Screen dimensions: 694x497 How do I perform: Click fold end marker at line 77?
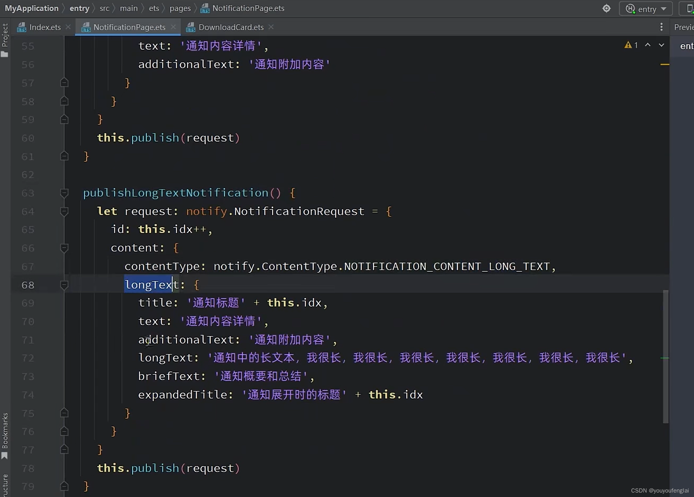click(x=64, y=449)
